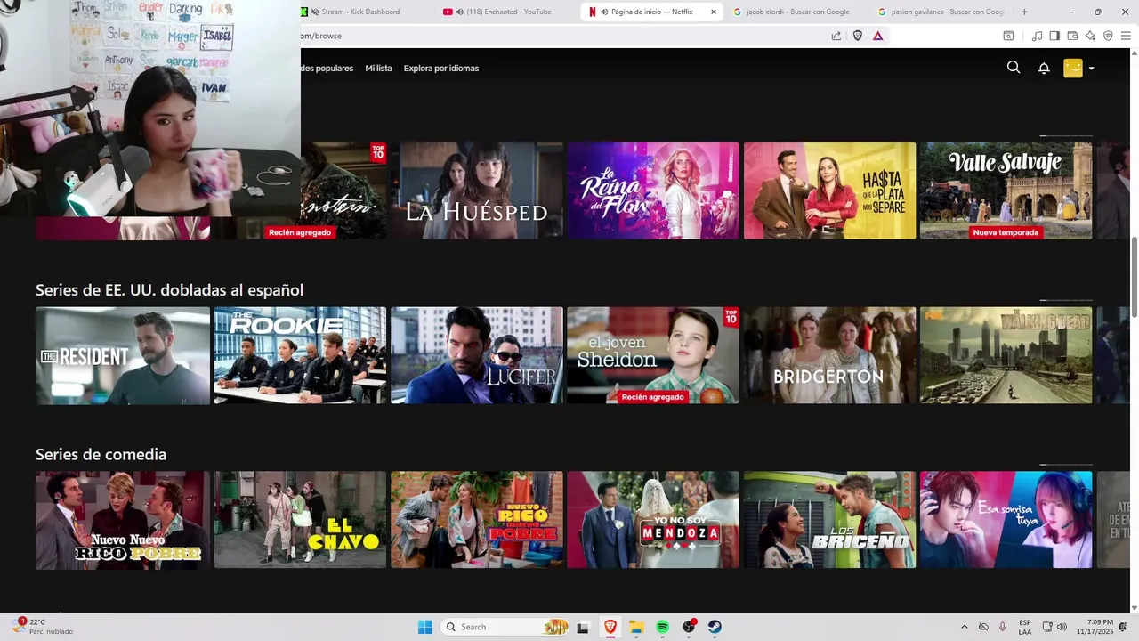Viewport: 1139px width, 641px height.
Task: Open Los Briceño thumbnail
Action: (830, 520)
